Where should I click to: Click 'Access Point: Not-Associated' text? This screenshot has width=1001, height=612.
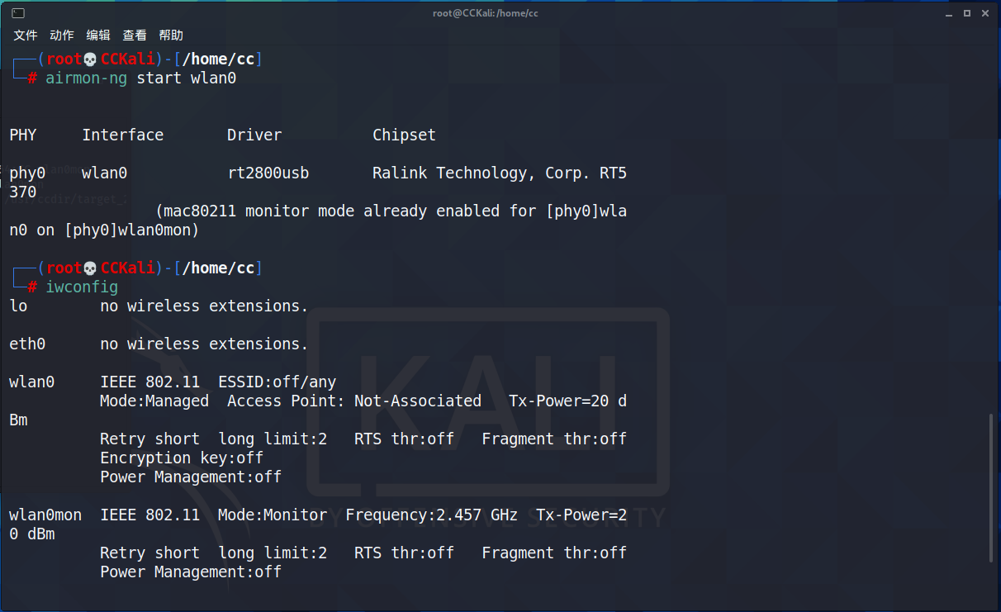(x=354, y=401)
